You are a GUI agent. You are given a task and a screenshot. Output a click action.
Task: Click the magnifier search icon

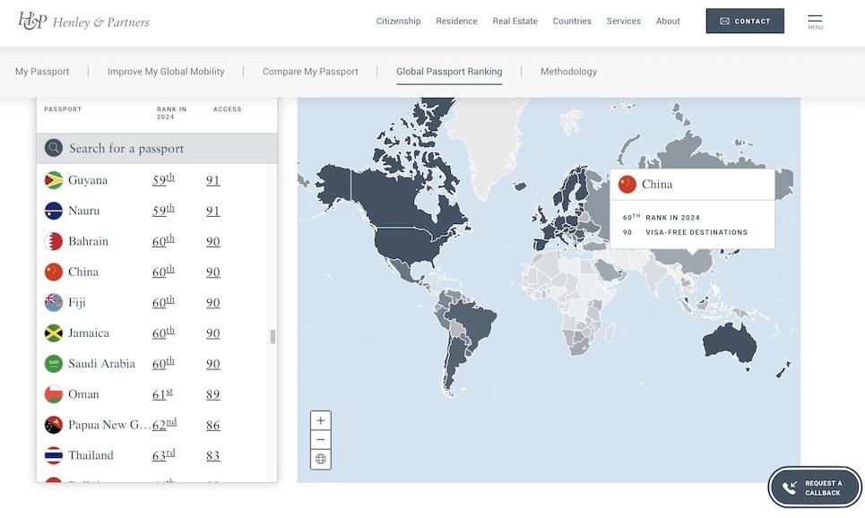[54, 148]
